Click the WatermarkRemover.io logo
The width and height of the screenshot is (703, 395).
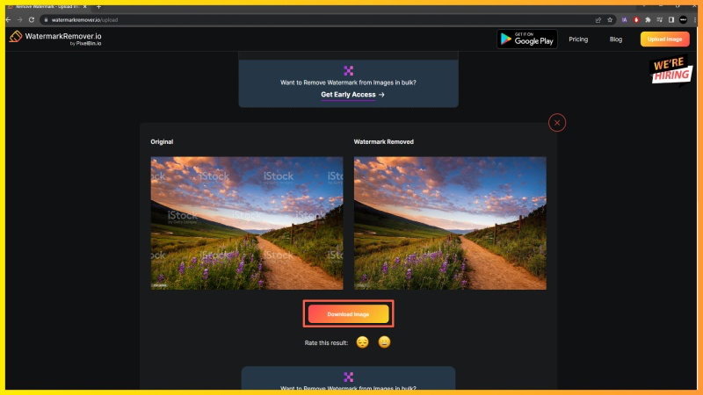55,39
